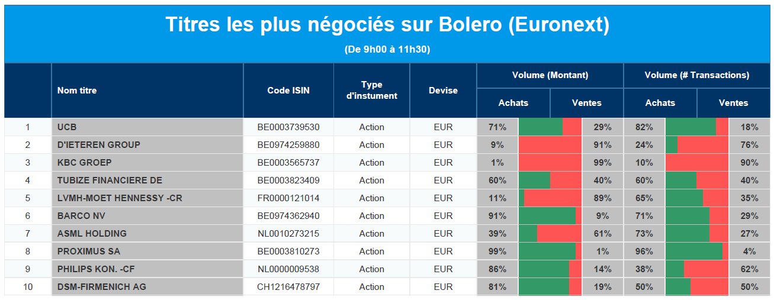Select ISIN NL0010273215 of ASML HOLDING

pyautogui.click(x=288, y=234)
